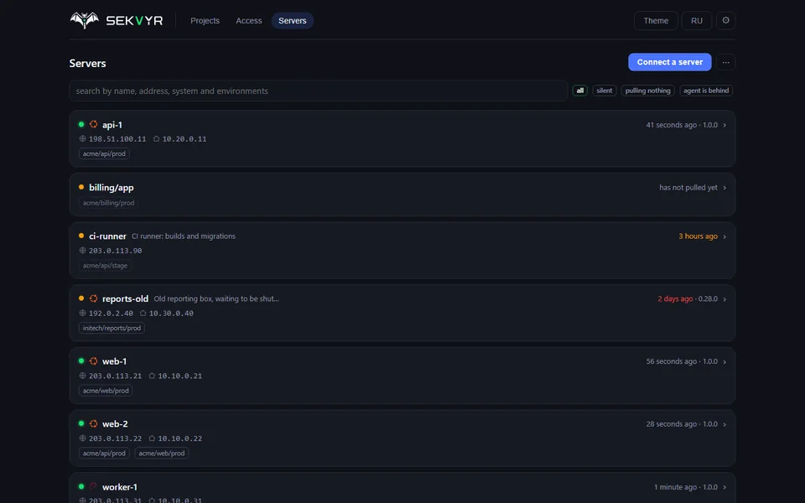Screen dimensions: 805x503
Task: Click the globe icon next to 192.0.2.40
Action: (x=82, y=313)
